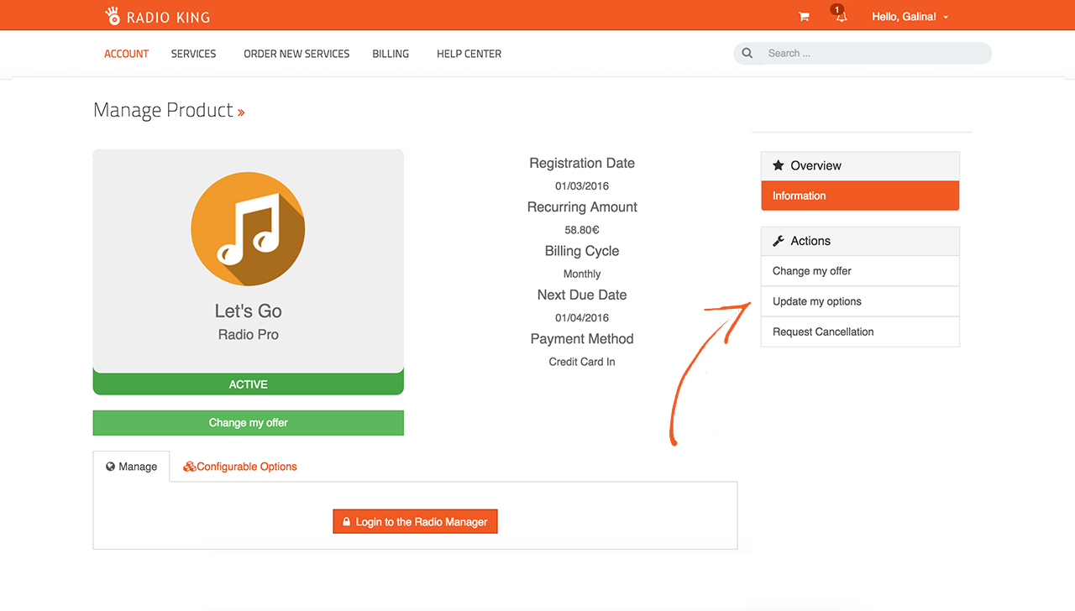This screenshot has width=1075, height=611.
Task: Open the BILLING menu
Action: [391, 54]
